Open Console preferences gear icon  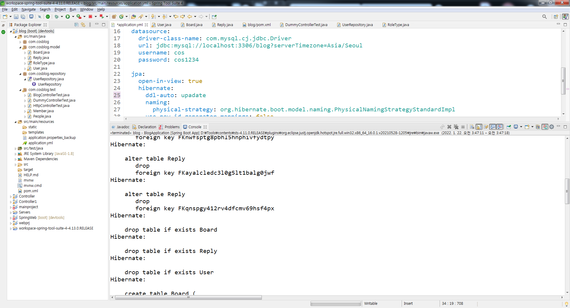(552, 127)
